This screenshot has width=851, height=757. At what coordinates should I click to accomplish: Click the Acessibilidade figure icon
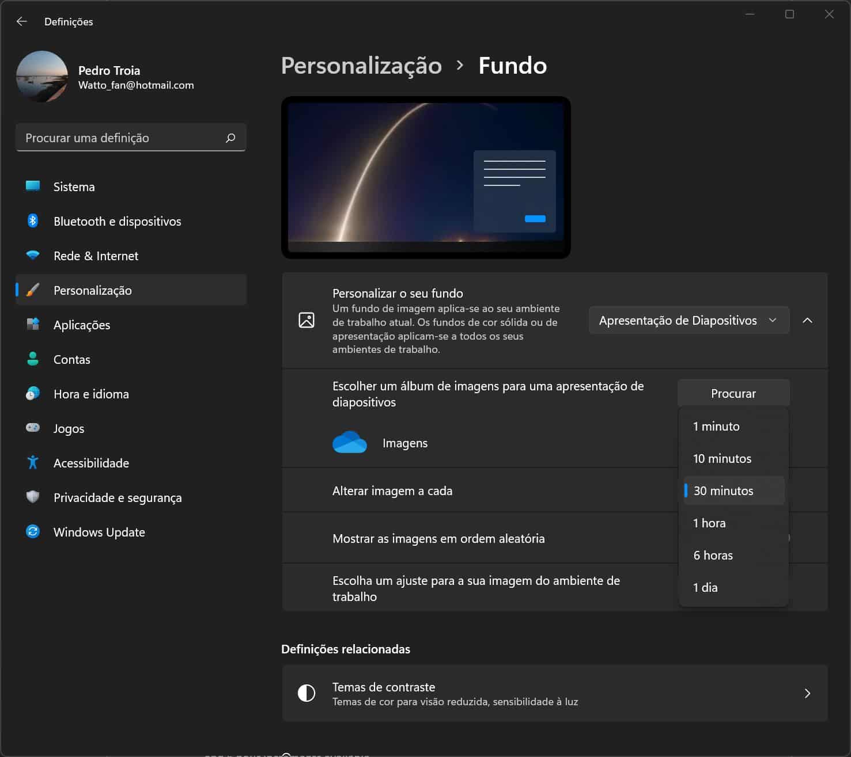(x=33, y=462)
